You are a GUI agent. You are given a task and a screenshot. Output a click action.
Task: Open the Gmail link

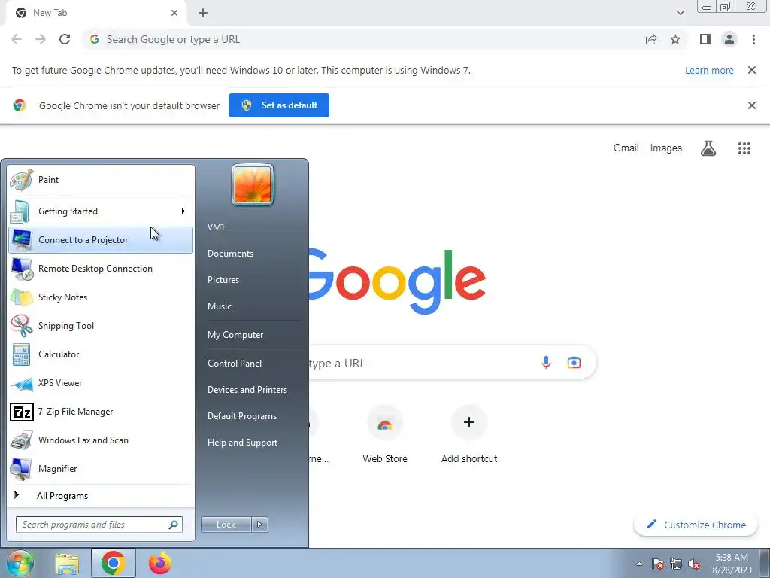626,148
